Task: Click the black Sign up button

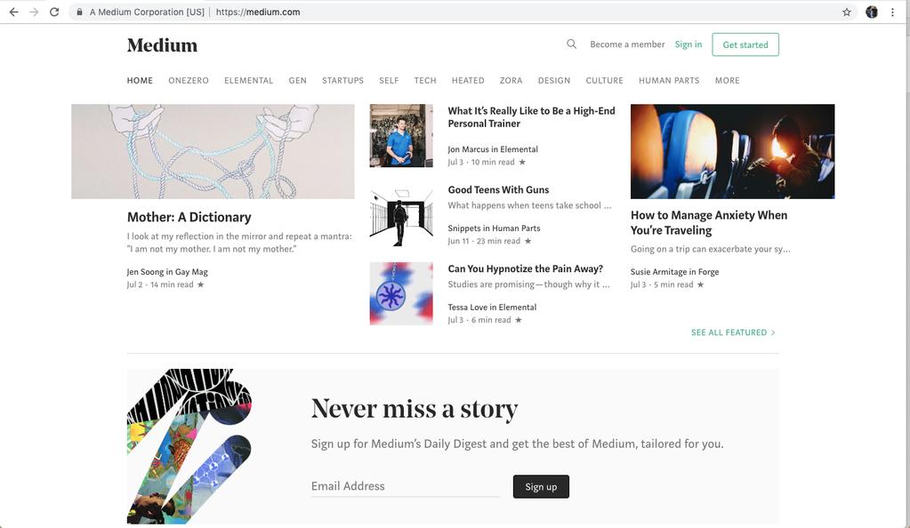Action: [x=541, y=486]
